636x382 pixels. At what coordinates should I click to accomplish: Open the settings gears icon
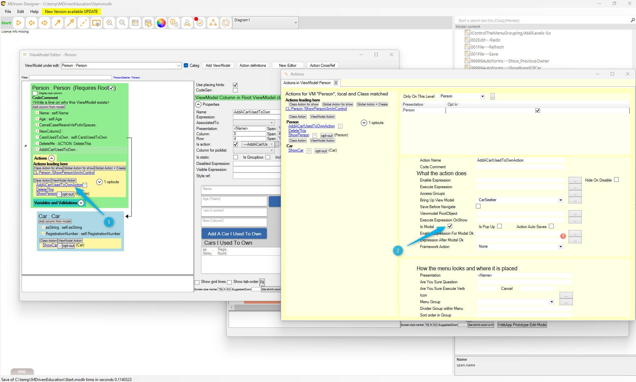174,23
